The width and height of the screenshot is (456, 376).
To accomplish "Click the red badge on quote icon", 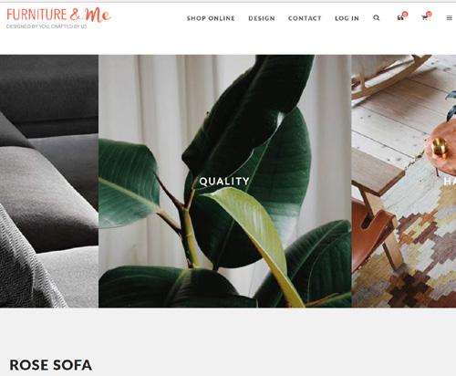I will [405, 14].
